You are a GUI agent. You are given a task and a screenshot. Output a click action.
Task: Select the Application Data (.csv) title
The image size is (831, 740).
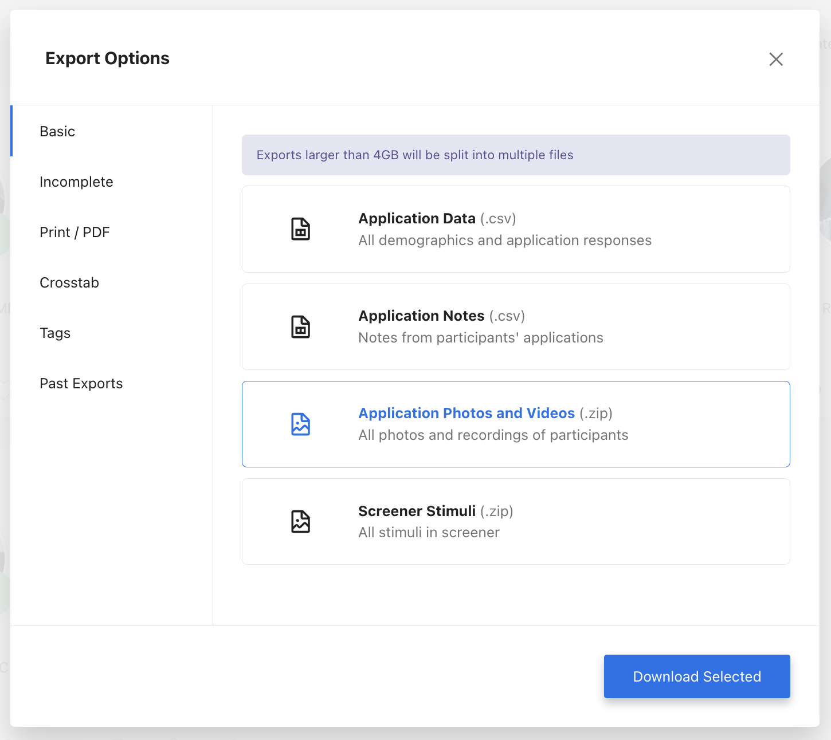click(x=437, y=219)
